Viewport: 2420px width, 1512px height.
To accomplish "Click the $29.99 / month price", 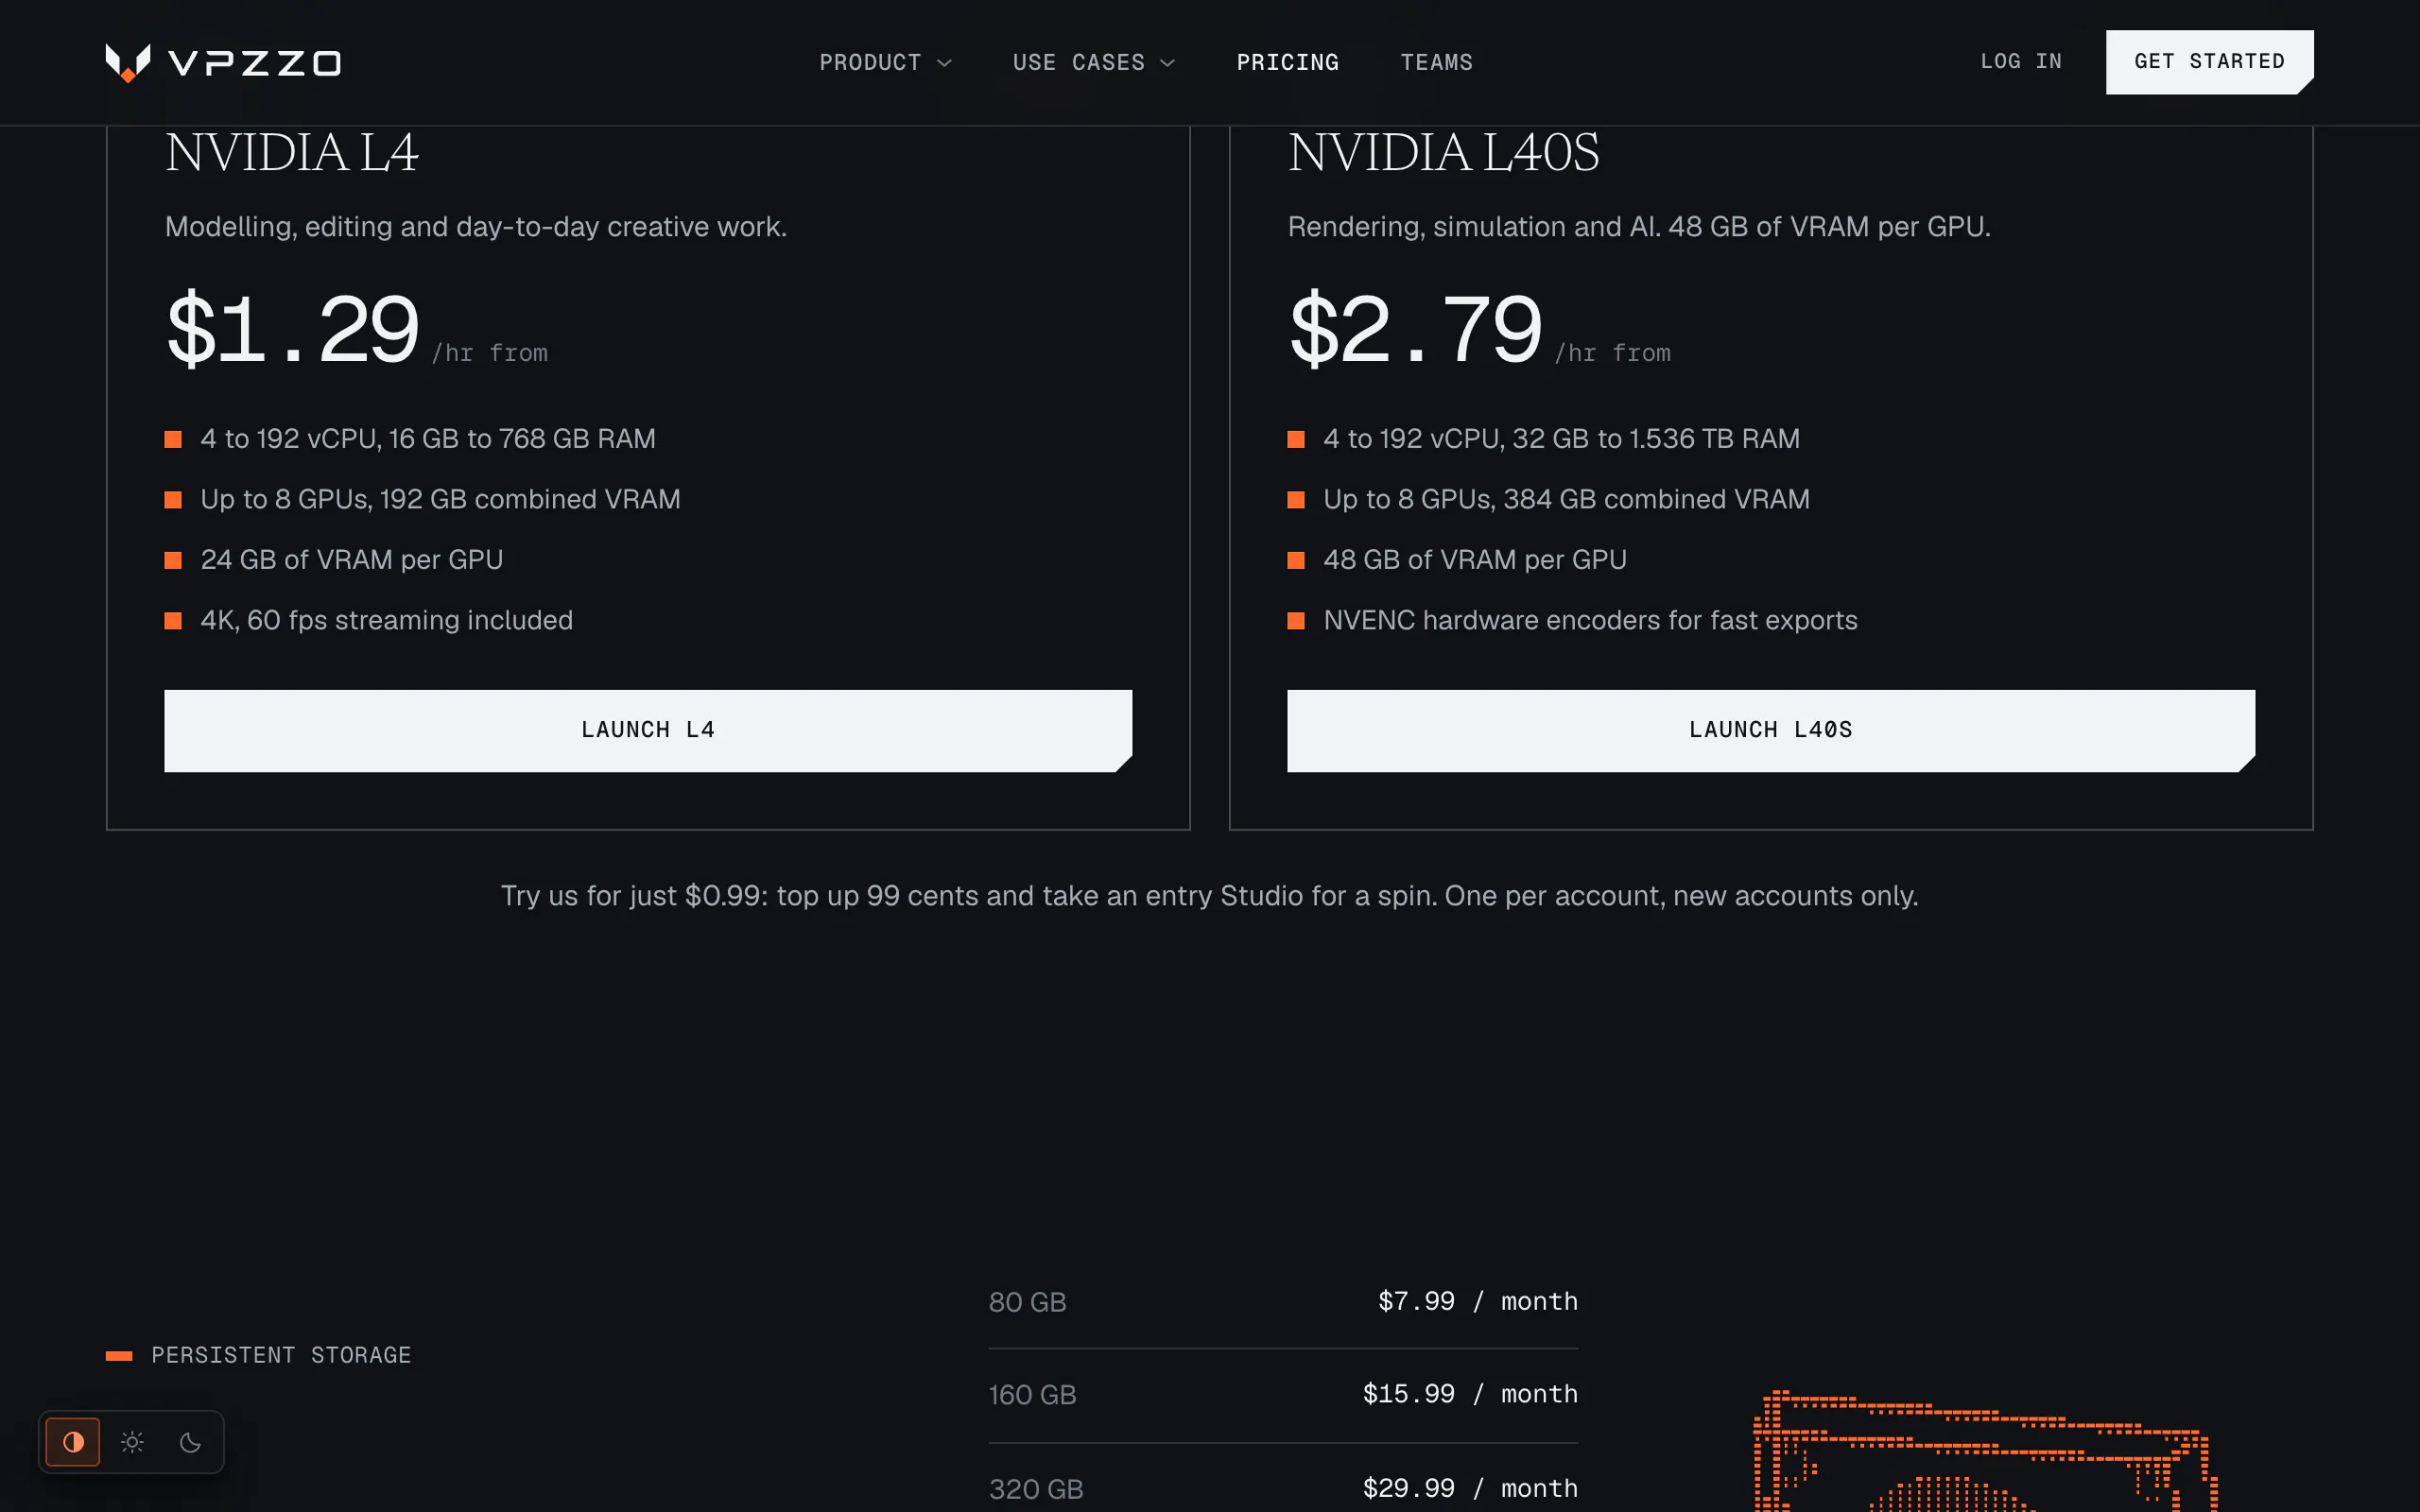I will point(1470,1488).
